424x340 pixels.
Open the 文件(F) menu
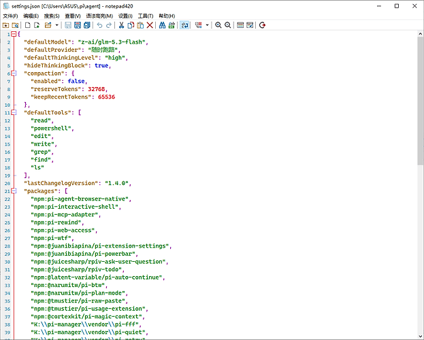[10, 16]
